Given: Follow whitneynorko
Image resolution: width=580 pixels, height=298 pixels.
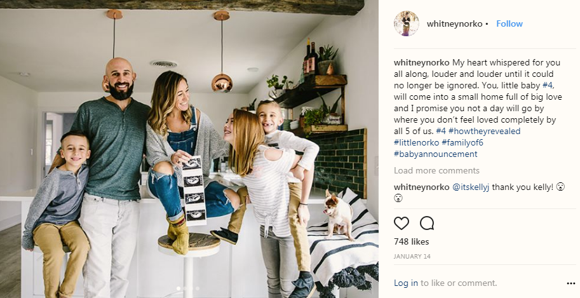Looking at the screenshot, I should click(x=509, y=24).
